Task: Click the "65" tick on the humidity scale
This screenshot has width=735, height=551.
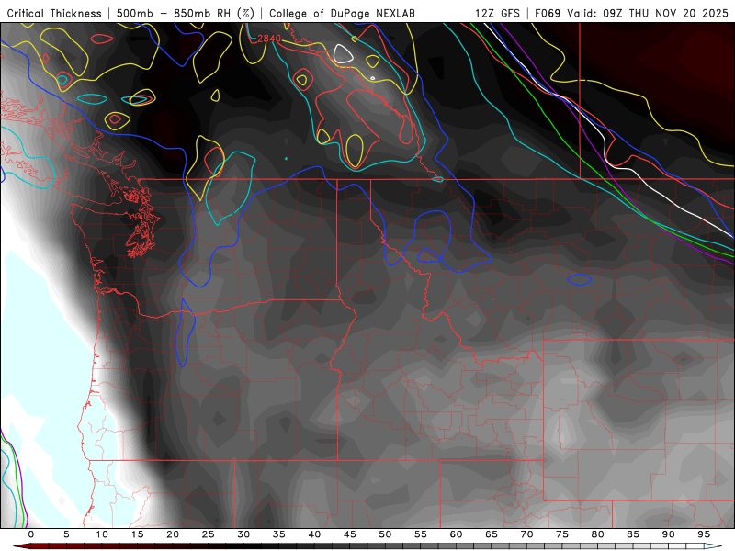Action: [492, 534]
